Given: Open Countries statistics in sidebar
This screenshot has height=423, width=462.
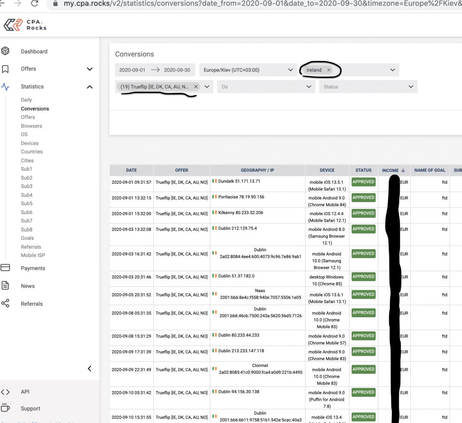Looking at the screenshot, I should (x=32, y=152).
